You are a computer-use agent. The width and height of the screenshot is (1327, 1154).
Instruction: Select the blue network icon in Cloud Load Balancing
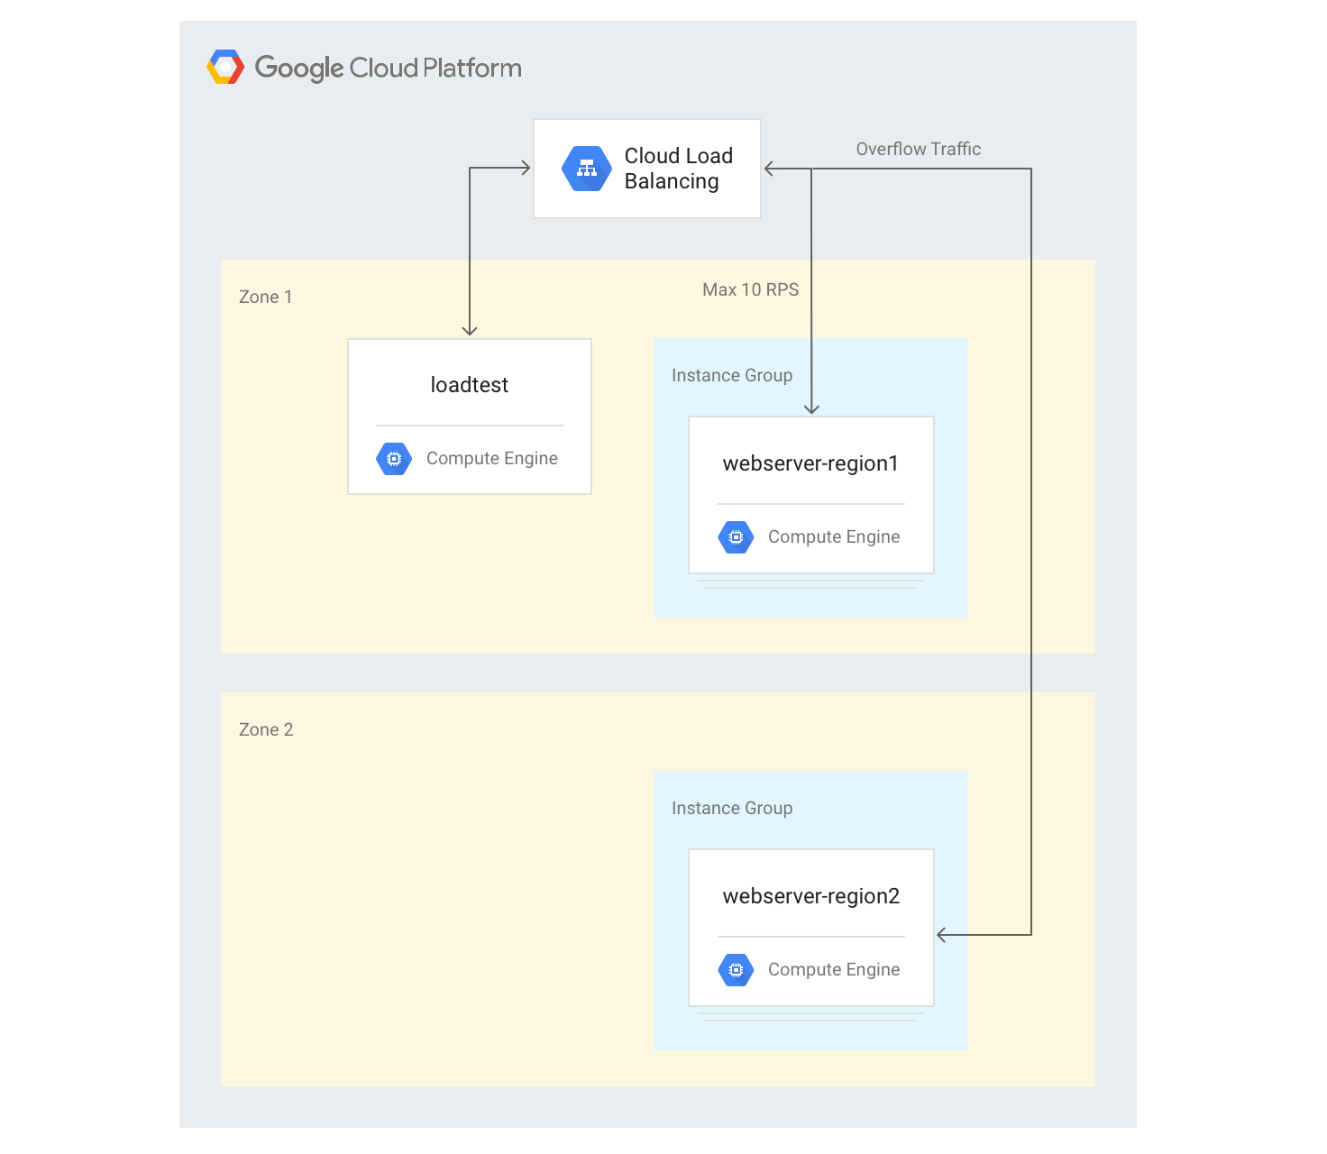tap(586, 168)
